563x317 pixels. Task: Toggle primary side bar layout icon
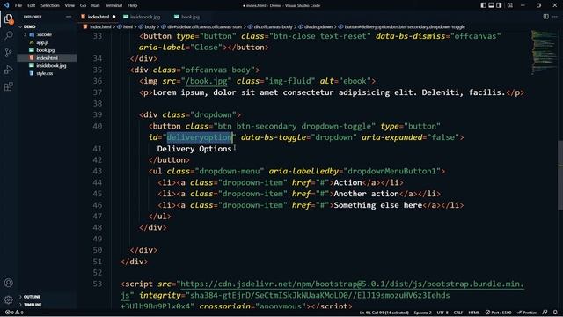click(484, 5)
